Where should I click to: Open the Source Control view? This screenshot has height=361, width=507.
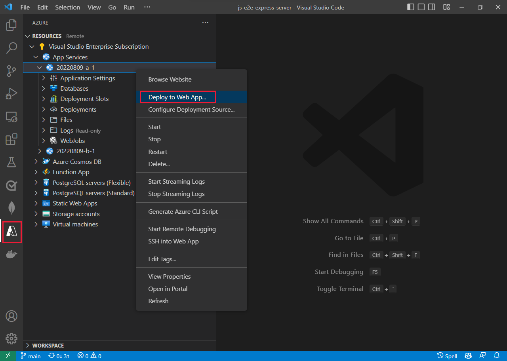coord(11,71)
